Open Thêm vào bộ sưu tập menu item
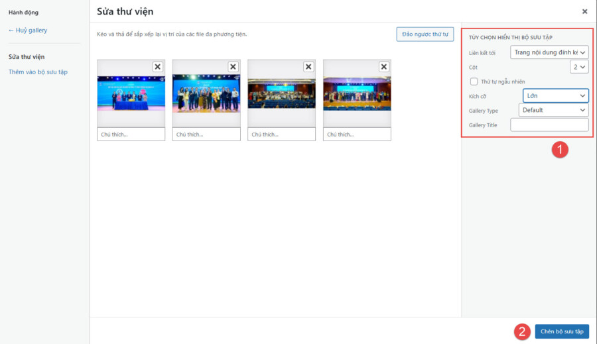 (38, 72)
